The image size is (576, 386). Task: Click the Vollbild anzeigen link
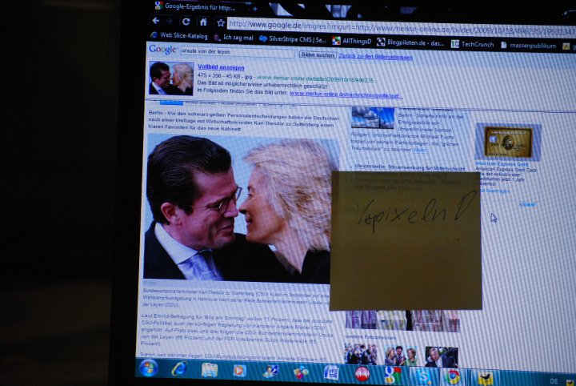(220, 67)
